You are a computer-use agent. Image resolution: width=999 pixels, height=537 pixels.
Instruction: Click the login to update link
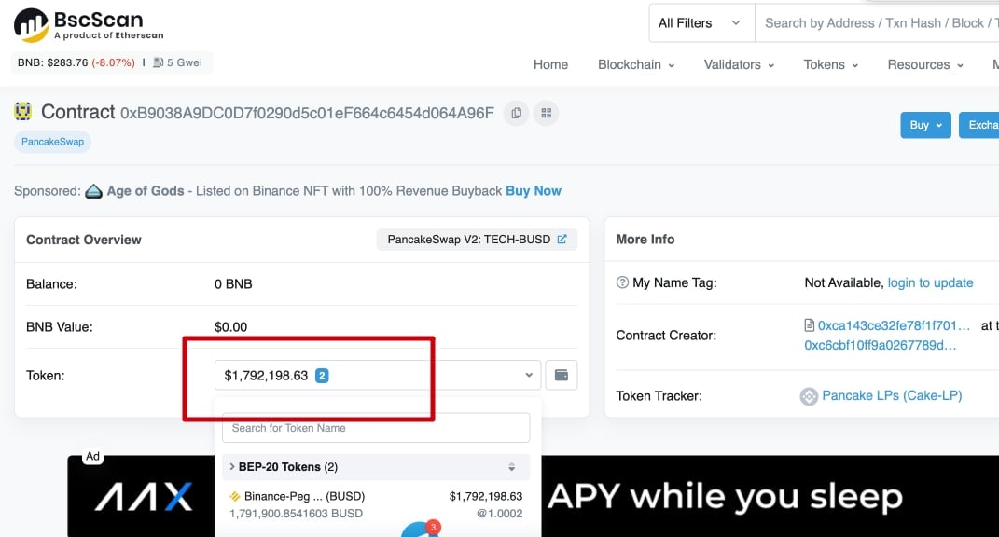point(930,282)
